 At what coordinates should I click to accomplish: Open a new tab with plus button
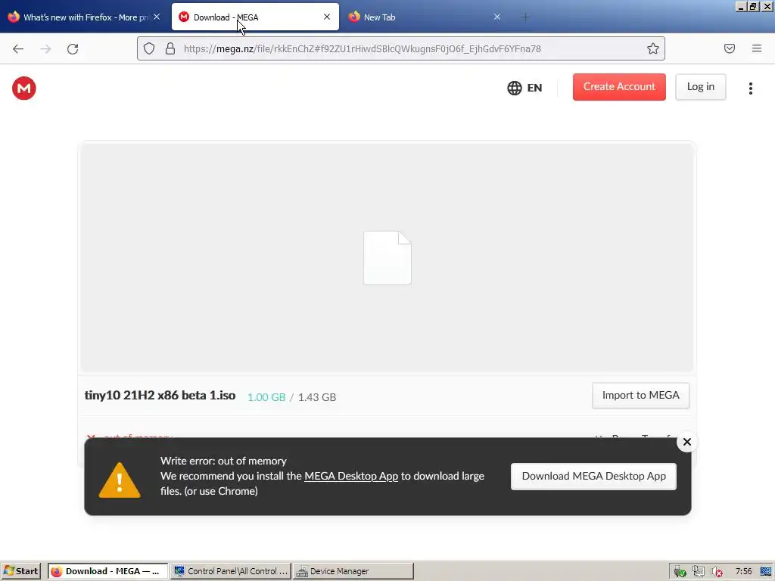(x=525, y=17)
